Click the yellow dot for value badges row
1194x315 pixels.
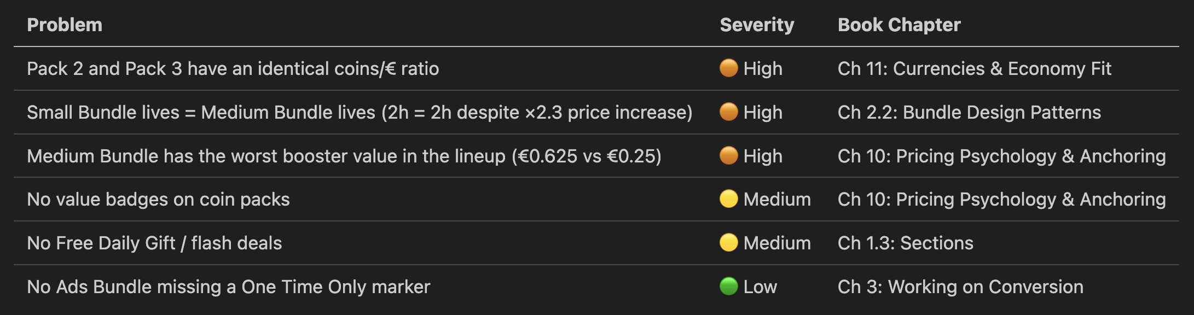coord(728,199)
